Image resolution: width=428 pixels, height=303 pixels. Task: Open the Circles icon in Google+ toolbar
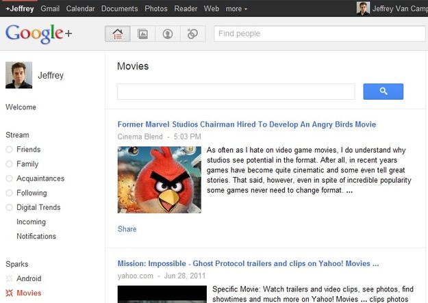click(192, 34)
